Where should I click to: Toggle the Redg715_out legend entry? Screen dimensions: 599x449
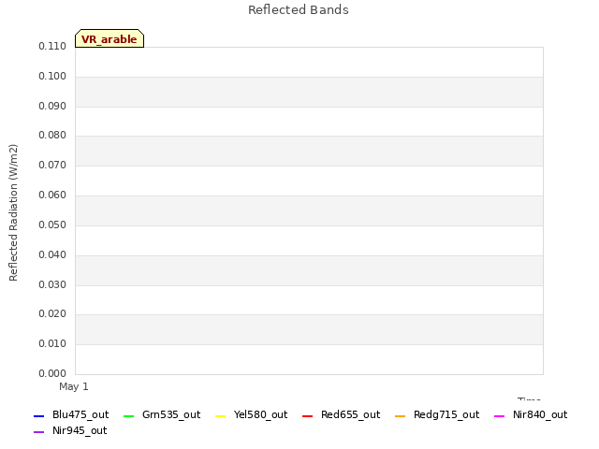(x=437, y=414)
